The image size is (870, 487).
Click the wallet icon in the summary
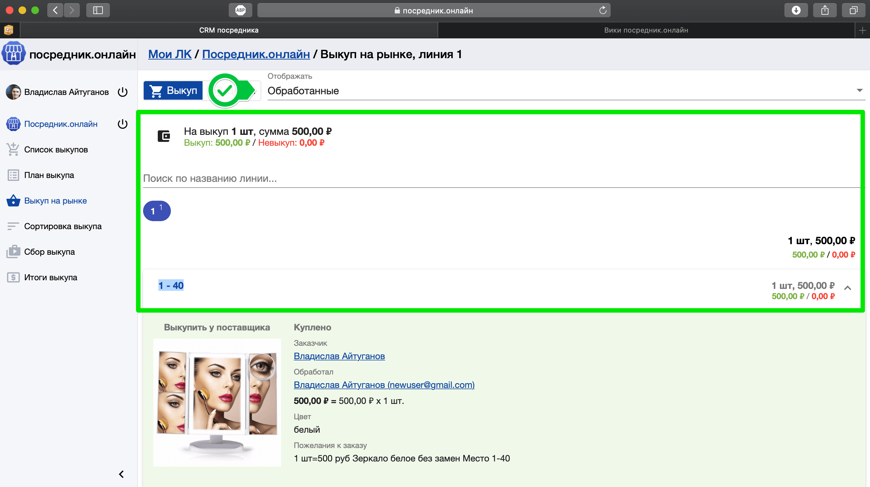[x=164, y=136]
